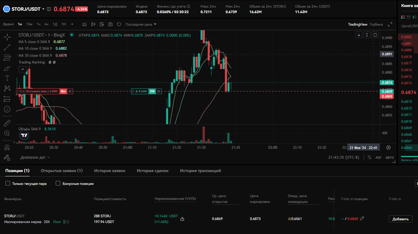Close the stop-loss order line on chart
Viewport: 418px width, 234px height.
click(70, 91)
